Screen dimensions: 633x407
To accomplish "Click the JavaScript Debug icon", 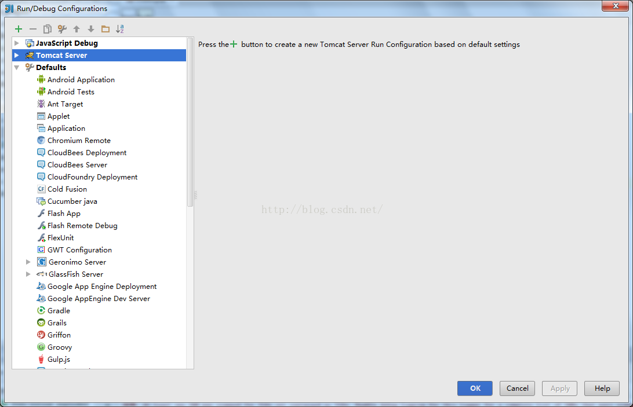I will coord(30,43).
